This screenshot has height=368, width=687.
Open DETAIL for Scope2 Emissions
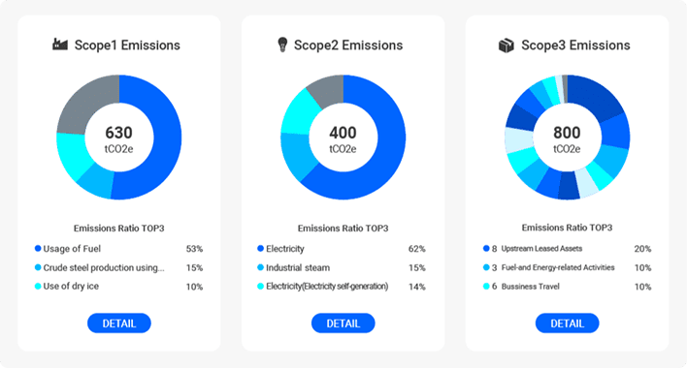[x=343, y=323]
